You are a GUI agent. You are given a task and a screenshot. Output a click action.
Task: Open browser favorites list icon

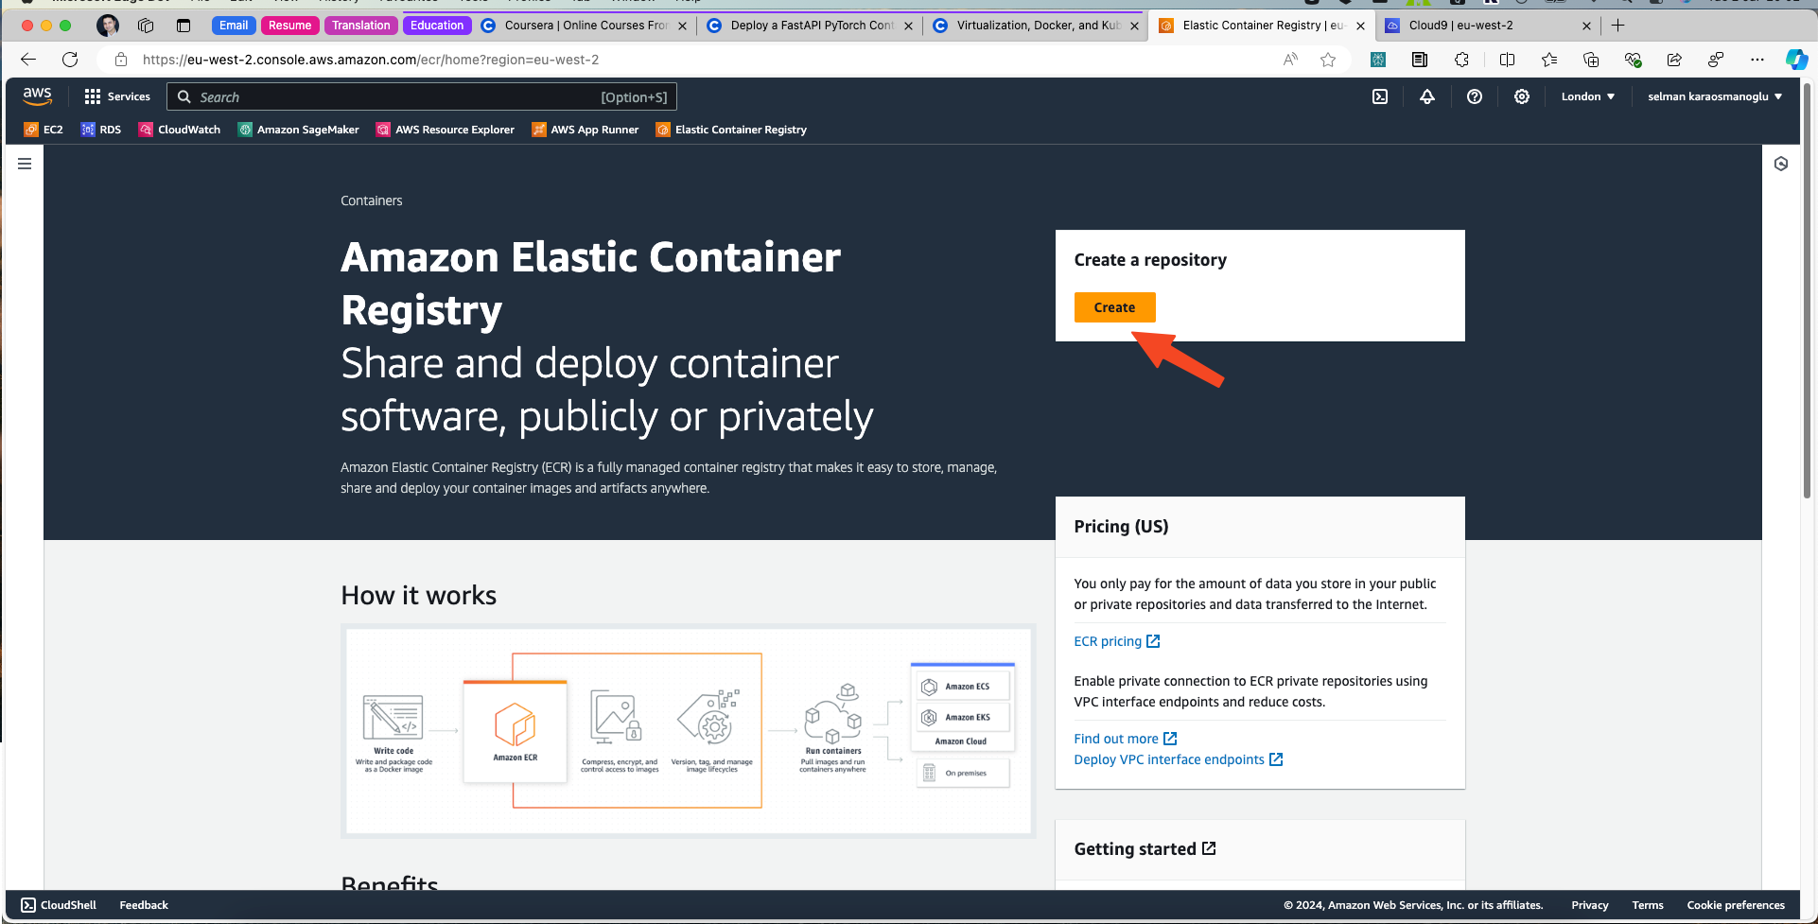coord(1549,60)
